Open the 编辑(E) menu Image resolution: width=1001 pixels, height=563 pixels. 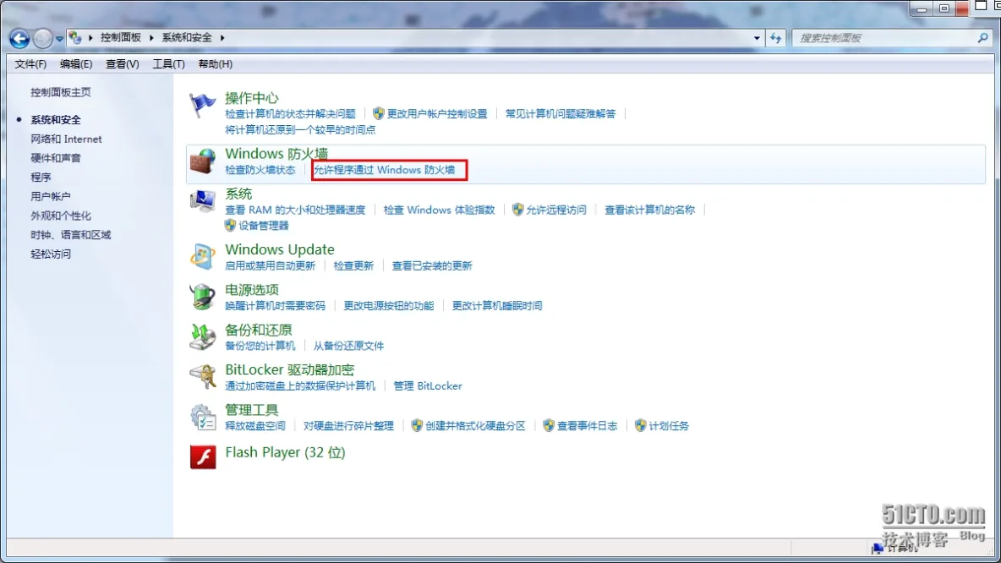[76, 64]
